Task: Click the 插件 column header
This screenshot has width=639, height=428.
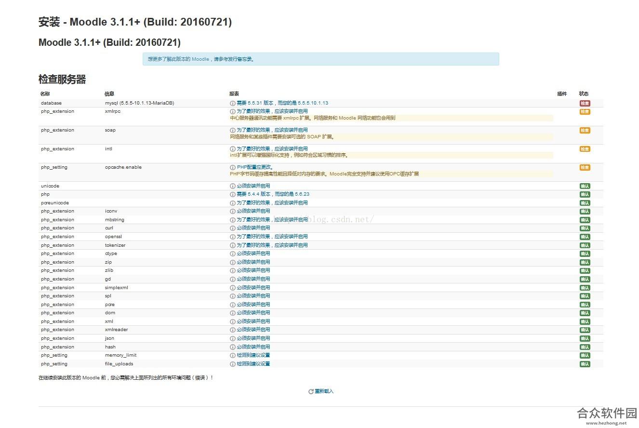Action: tap(562, 94)
